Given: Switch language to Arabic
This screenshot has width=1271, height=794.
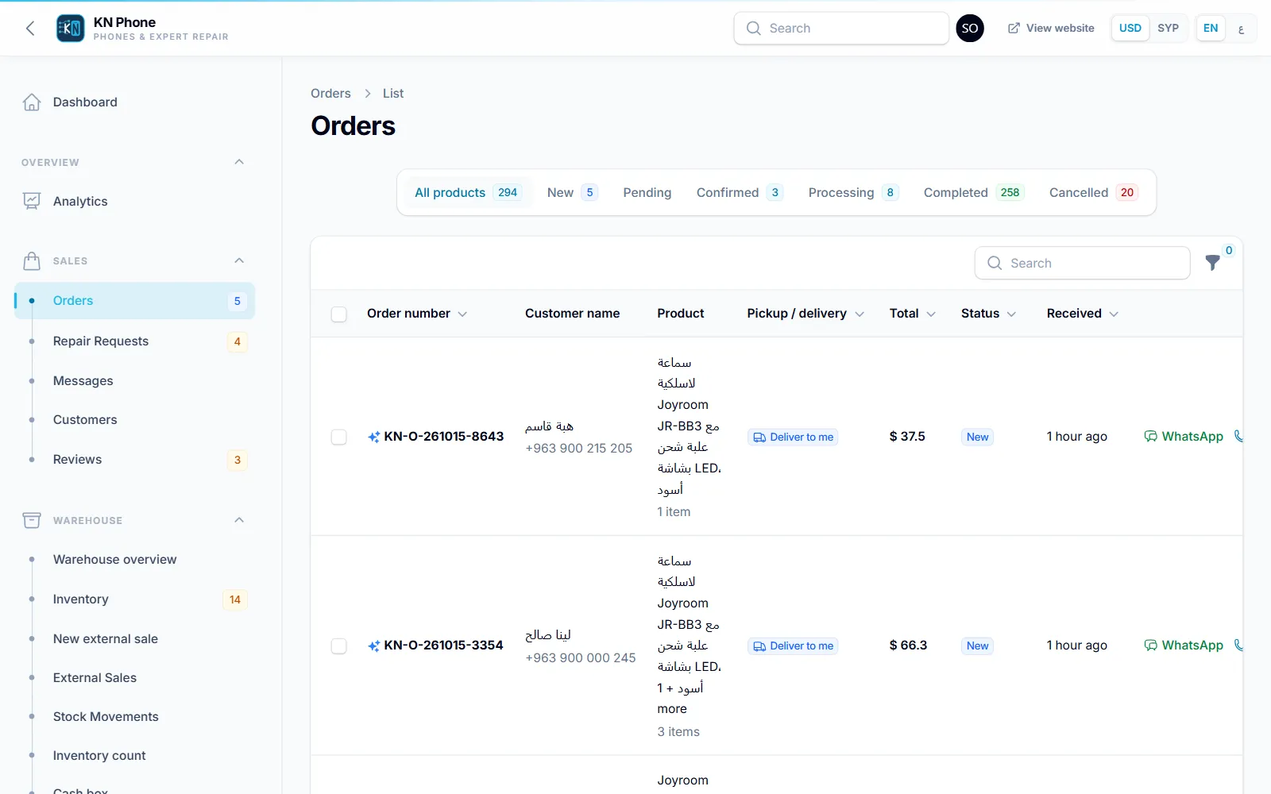Looking at the screenshot, I should (x=1241, y=29).
